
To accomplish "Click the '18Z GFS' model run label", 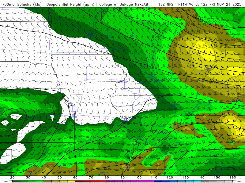I will (166, 4).
